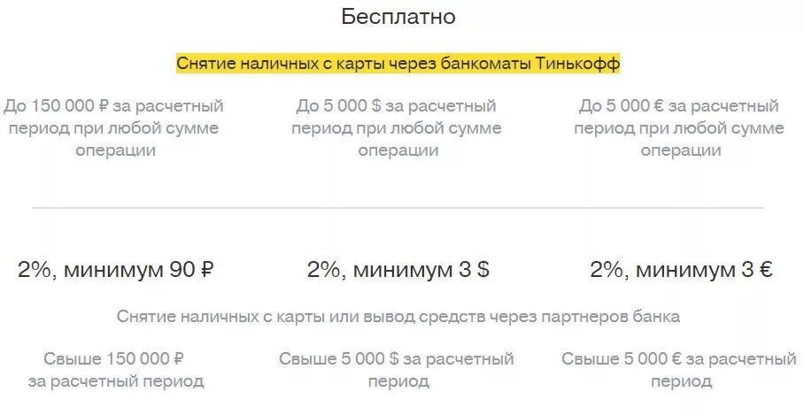
Task: Select "Свыше 5 000 €" description
Action: pos(679,370)
